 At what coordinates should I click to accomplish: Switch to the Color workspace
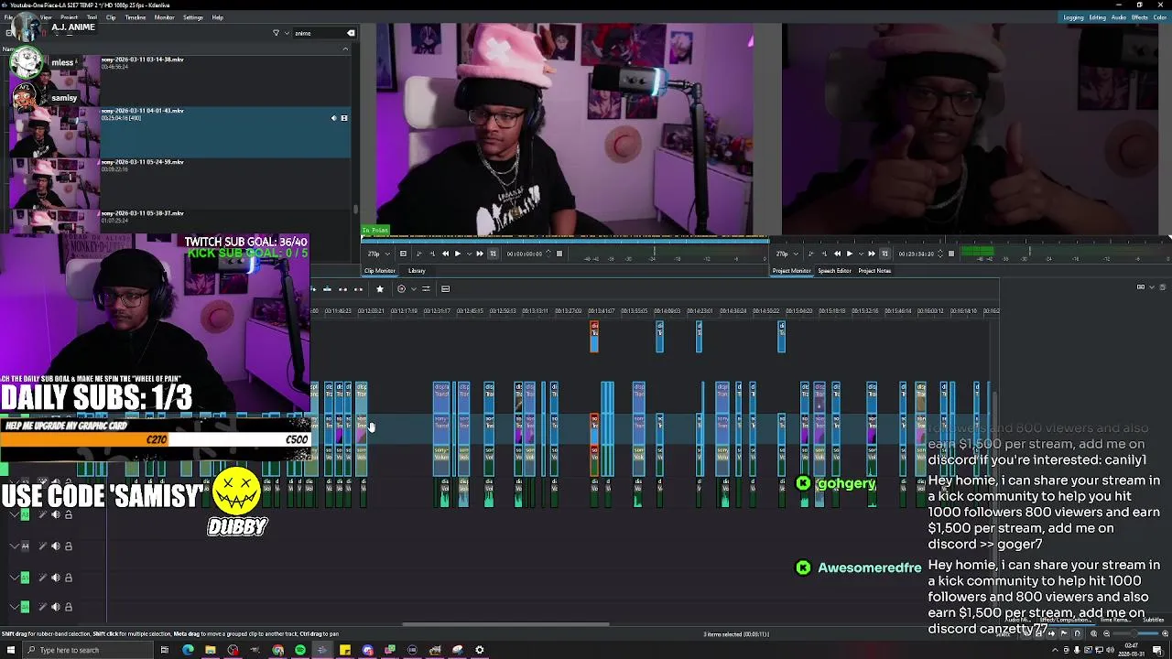click(x=1160, y=17)
